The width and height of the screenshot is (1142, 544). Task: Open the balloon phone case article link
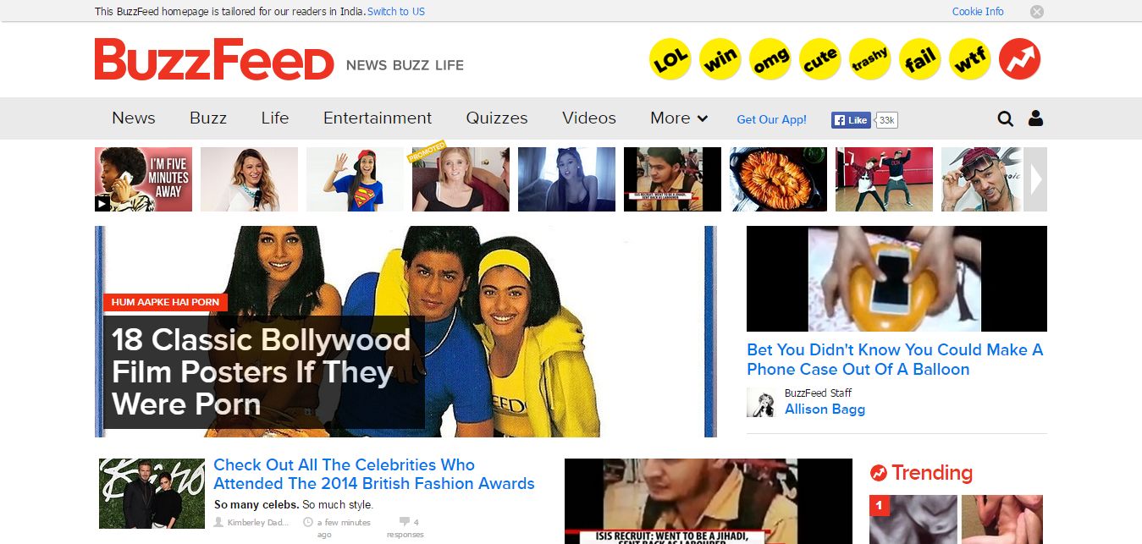[x=895, y=360]
